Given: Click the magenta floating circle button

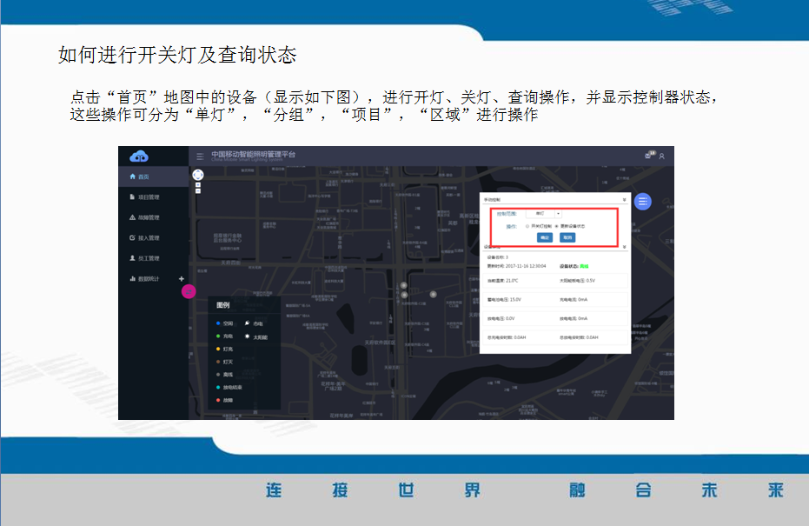Looking at the screenshot, I should click(189, 291).
